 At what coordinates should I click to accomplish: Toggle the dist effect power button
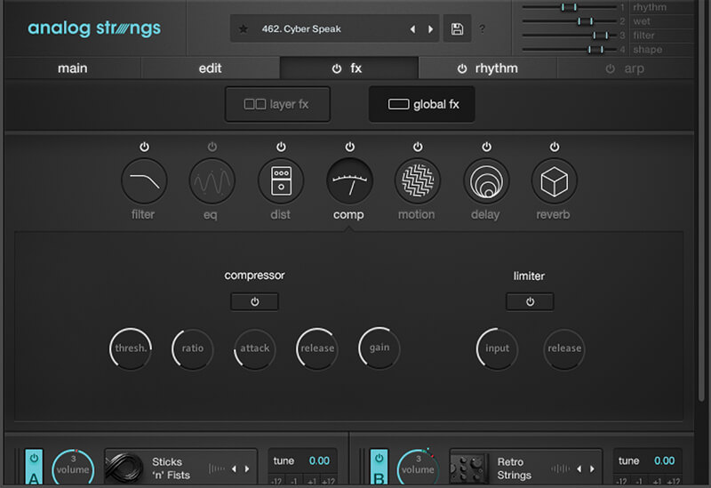click(x=281, y=147)
